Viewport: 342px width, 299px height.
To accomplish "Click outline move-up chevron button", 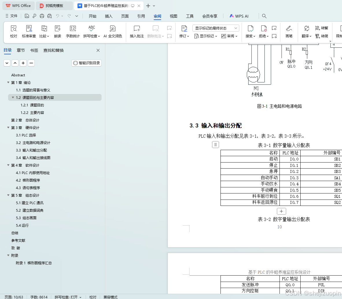I will coord(15,63).
